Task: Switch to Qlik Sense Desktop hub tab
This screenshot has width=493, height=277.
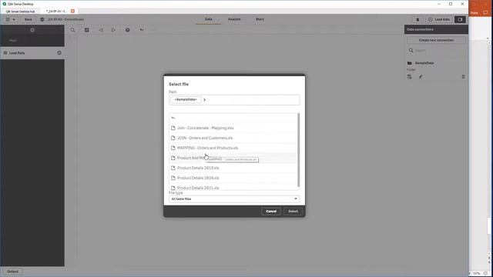Action: click(21, 11)
